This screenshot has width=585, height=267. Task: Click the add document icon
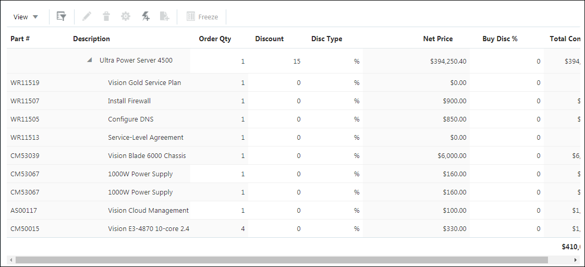coord(165,16)
